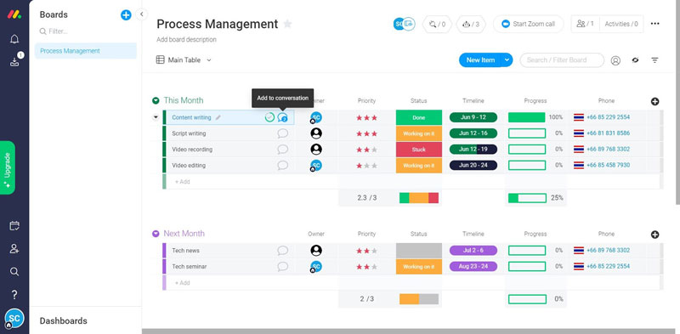Click the Upgrade button
This screenshot has width=680, height=334.
click(8, 167)
